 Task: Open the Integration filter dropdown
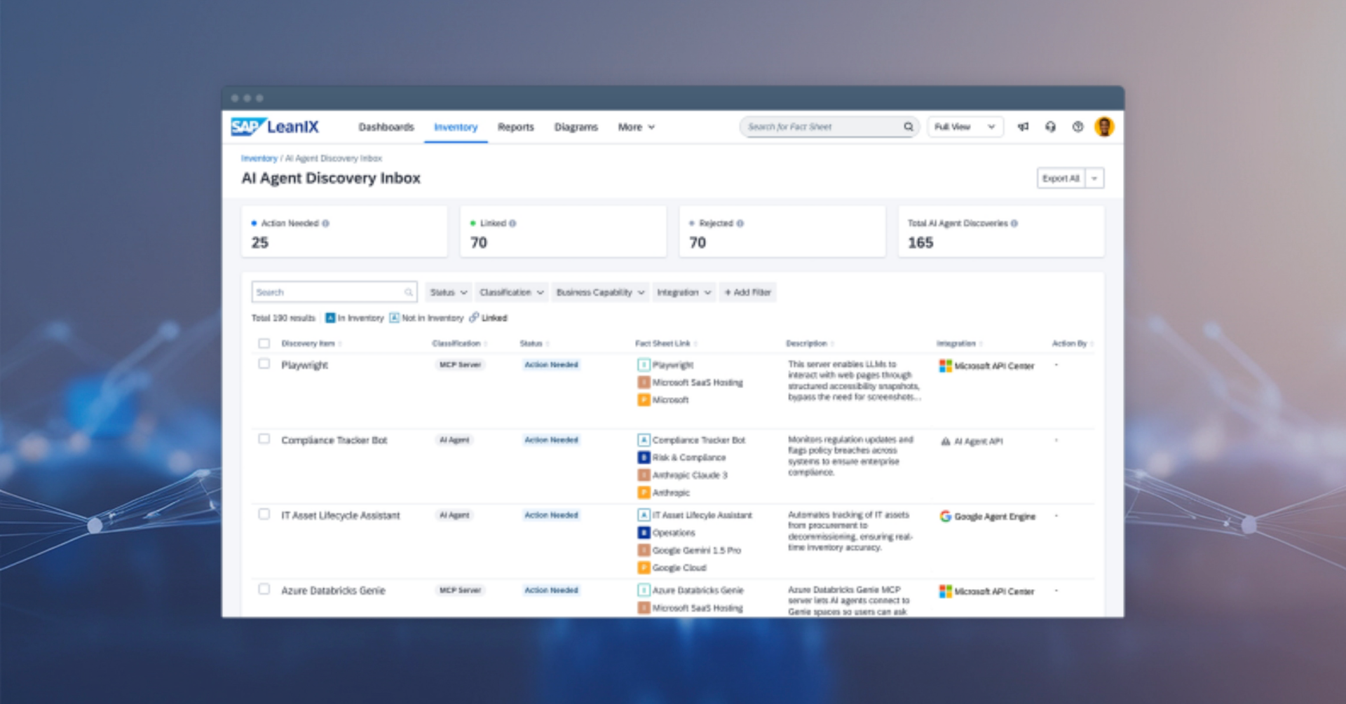[x=684, y=292]
